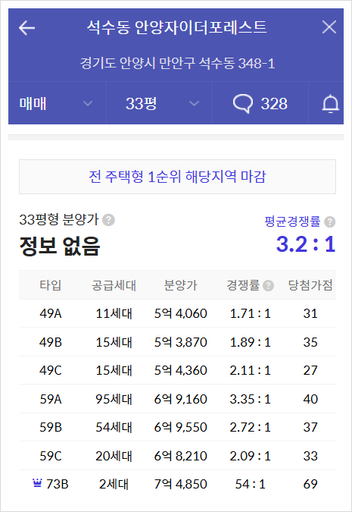Select the 59B type cell
This screenshot has height=512, width=352.
[51, 428]
